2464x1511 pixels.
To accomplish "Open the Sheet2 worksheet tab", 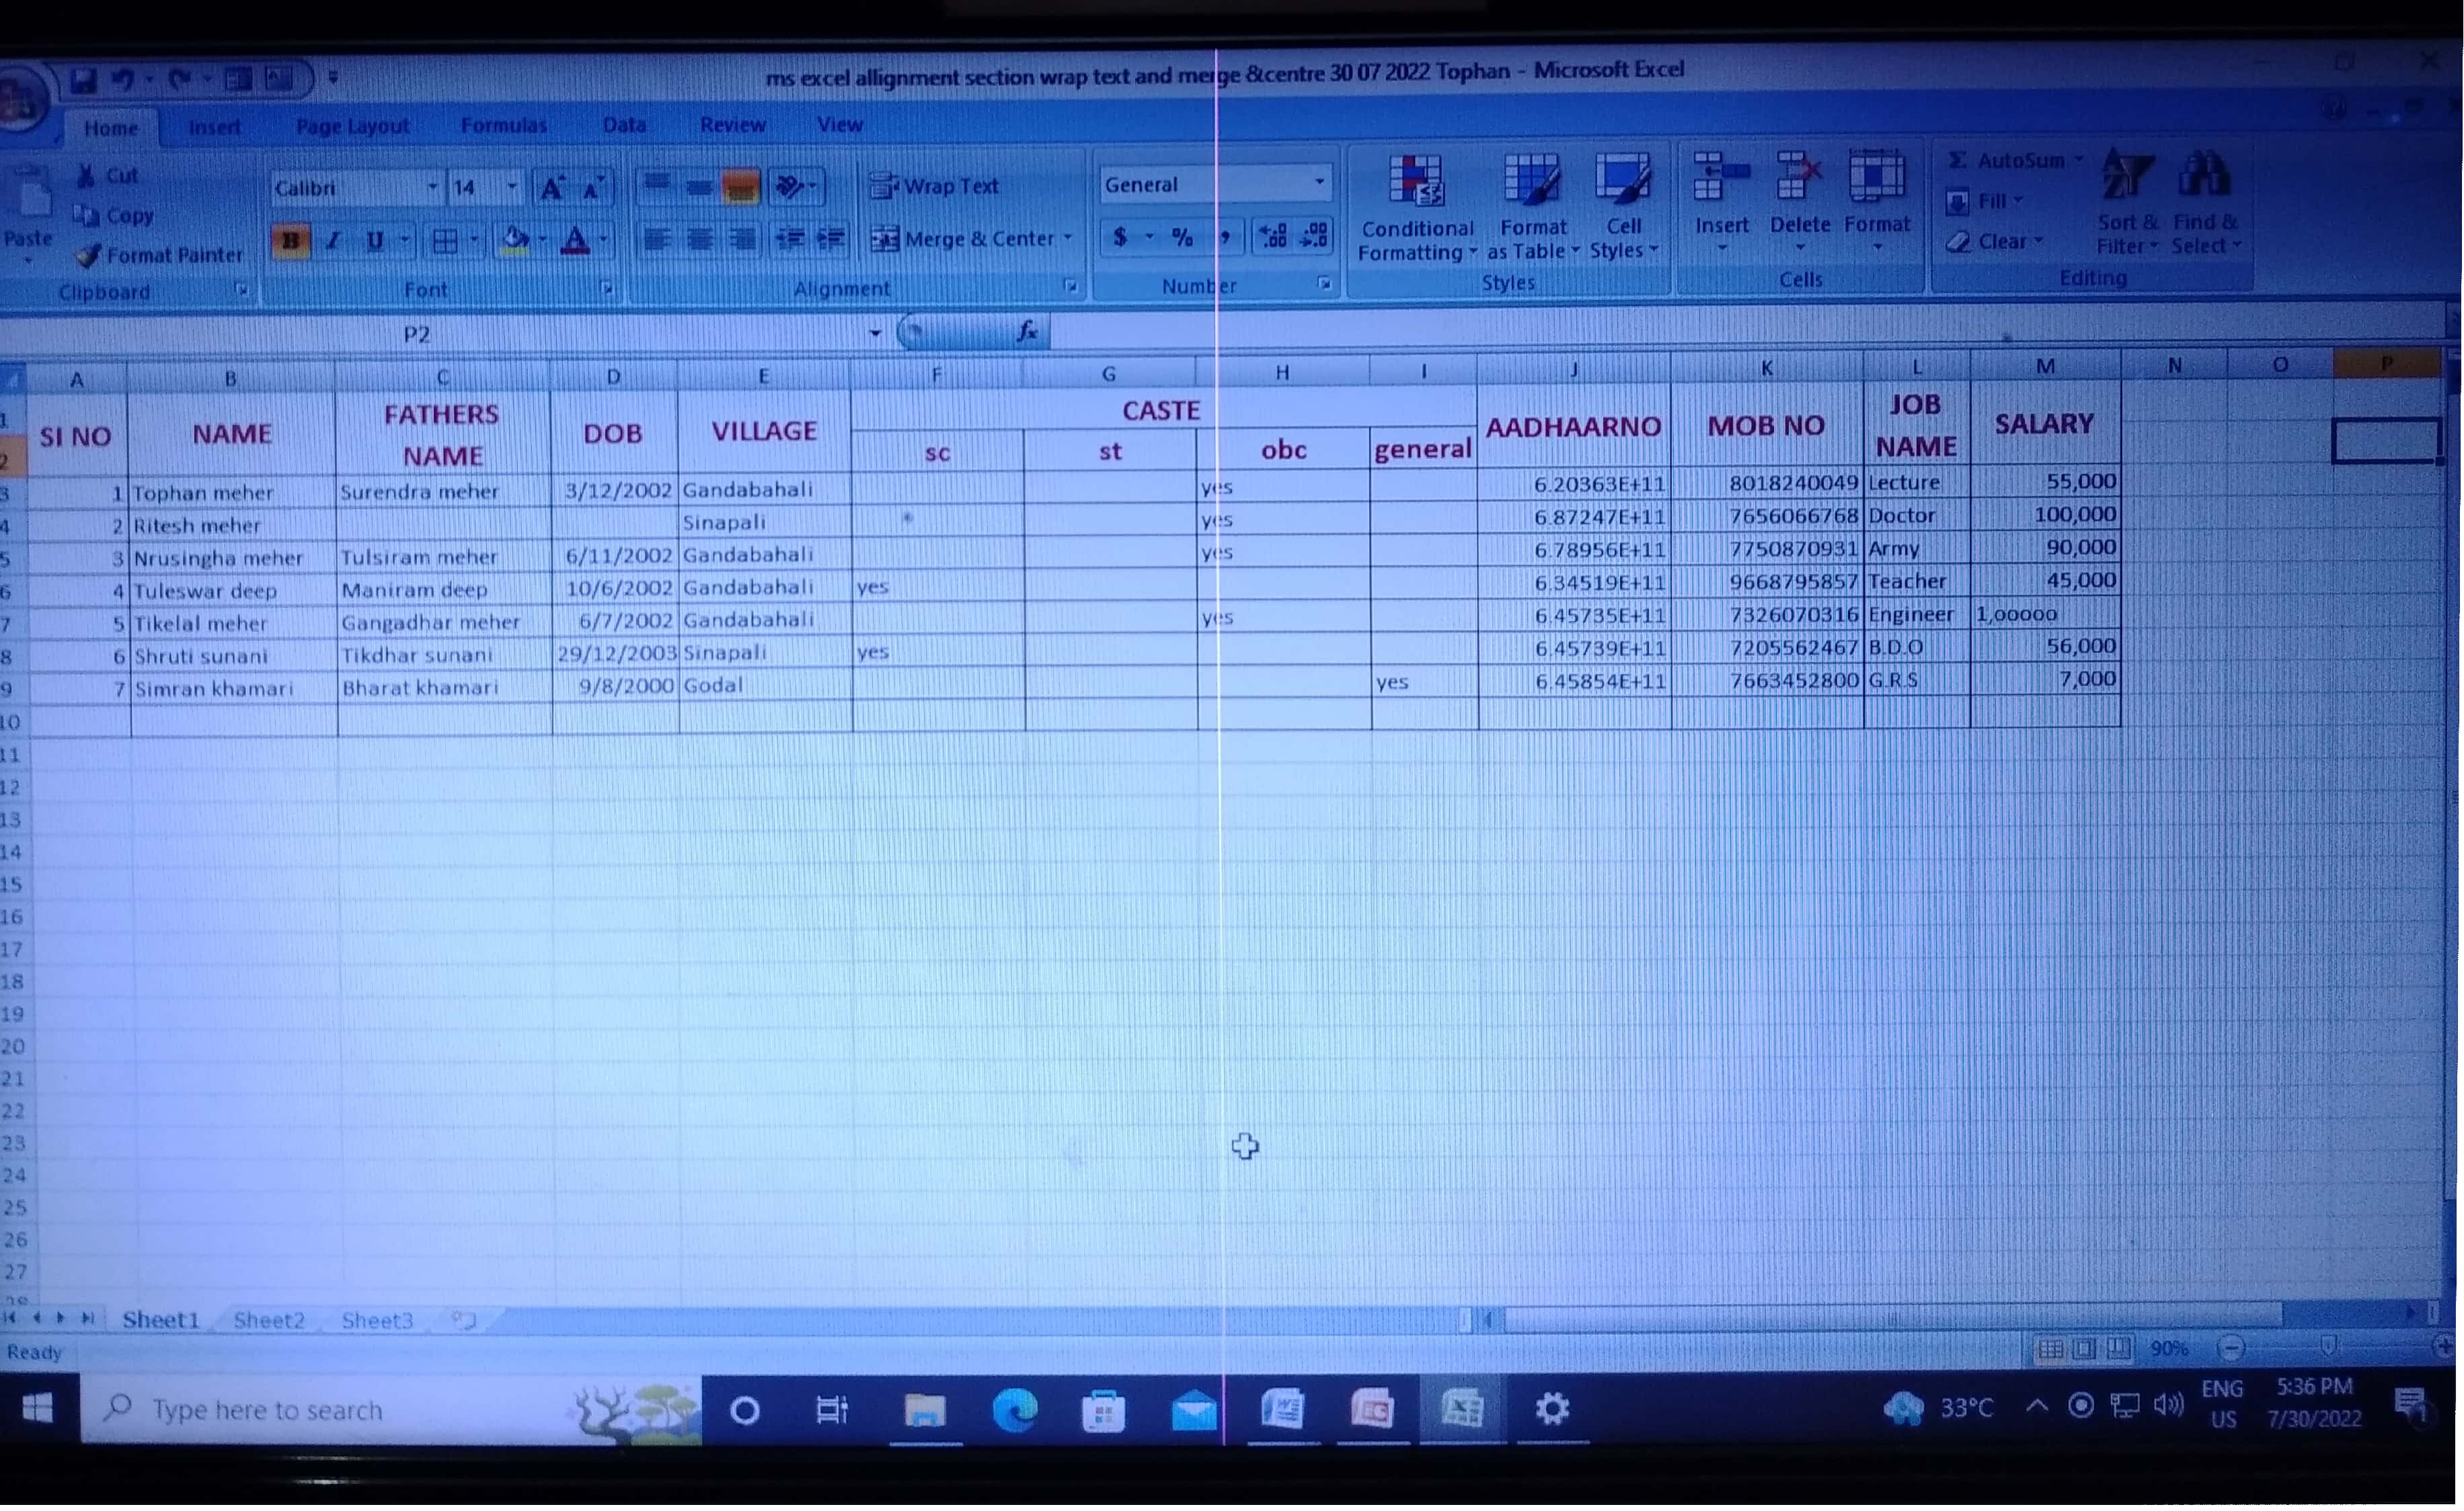I will (x=269, y=1321).
